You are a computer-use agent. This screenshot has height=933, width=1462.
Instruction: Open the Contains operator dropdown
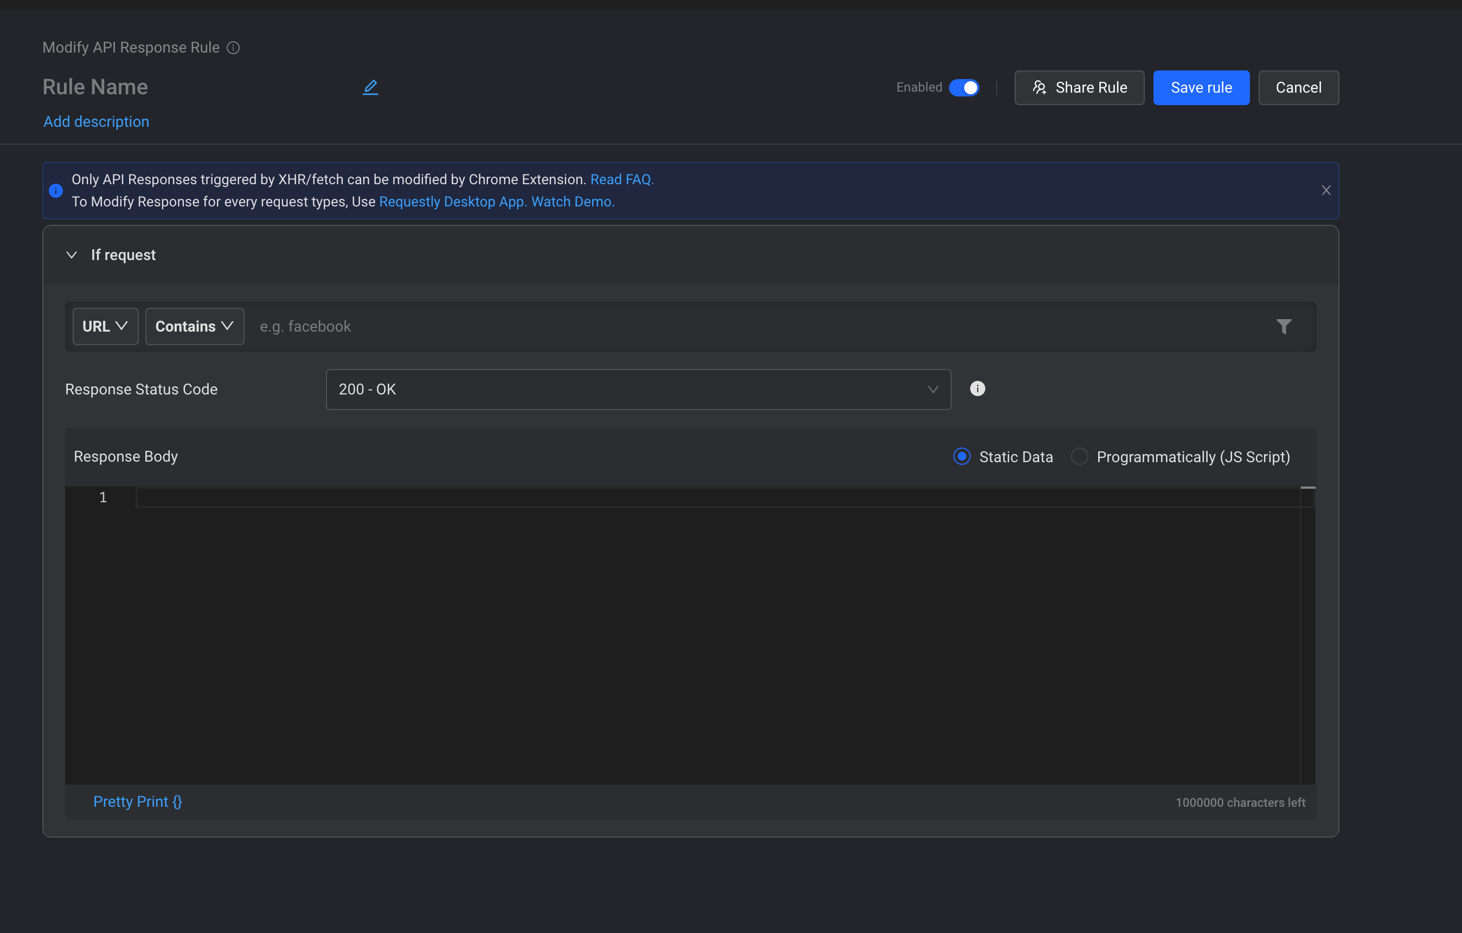coord(194,326)
